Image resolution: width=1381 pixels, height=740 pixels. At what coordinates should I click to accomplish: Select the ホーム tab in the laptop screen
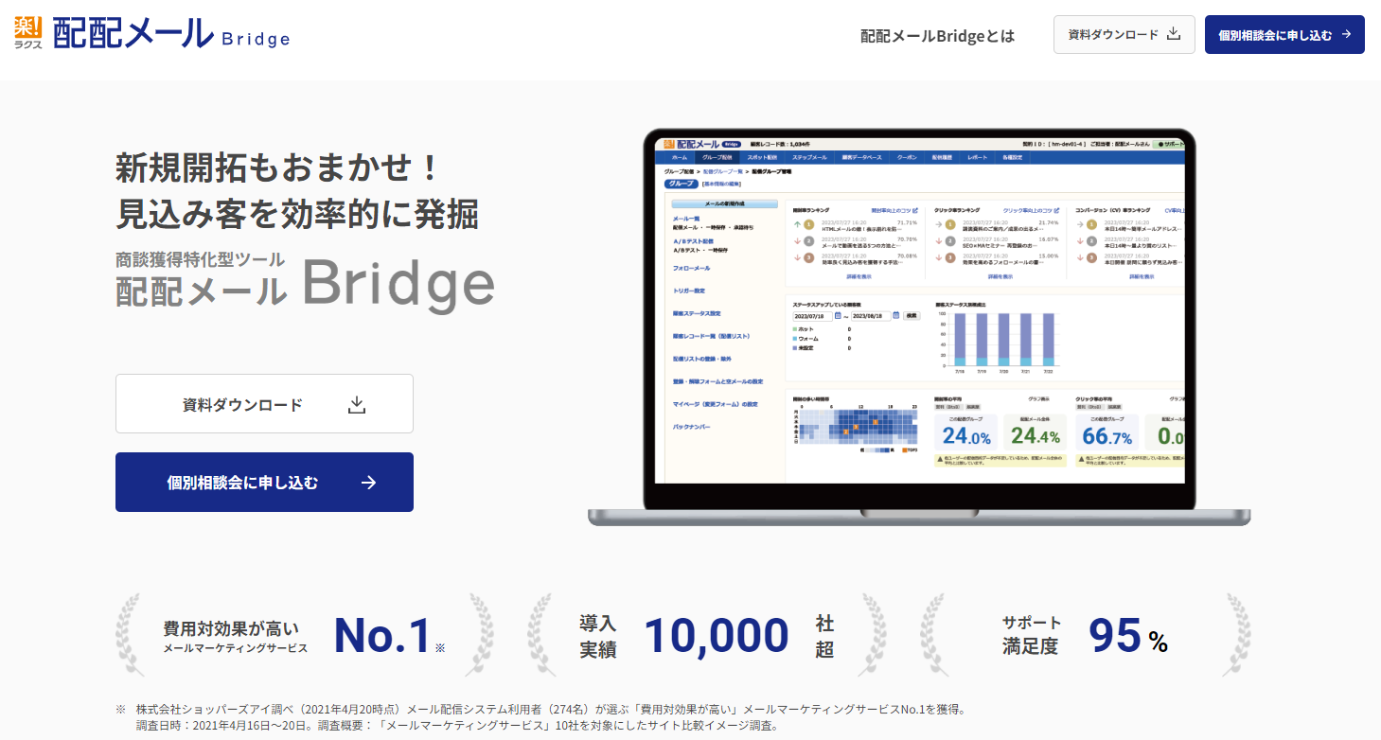tap(680, 157)
